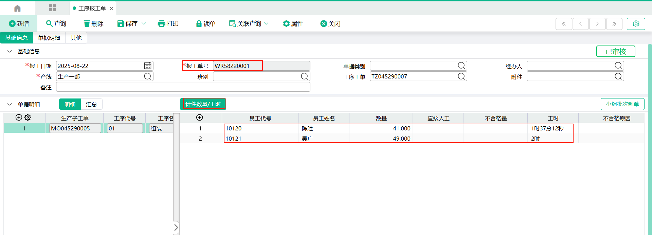This screenshot has width=652, height=235.
Task: Click the 查询 search toolbar button
Action: 56,23
